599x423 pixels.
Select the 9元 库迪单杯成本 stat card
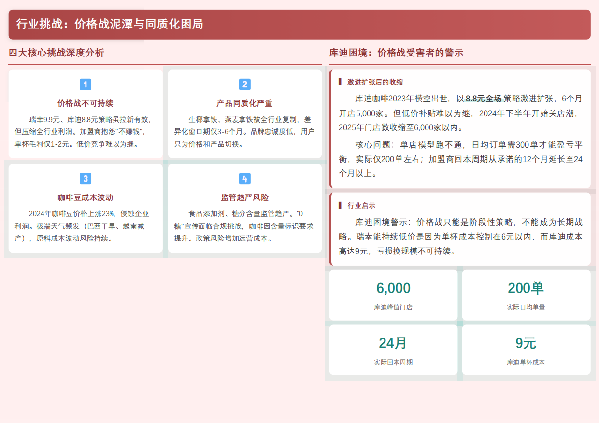pyautogui.click(x=526, y=350)
